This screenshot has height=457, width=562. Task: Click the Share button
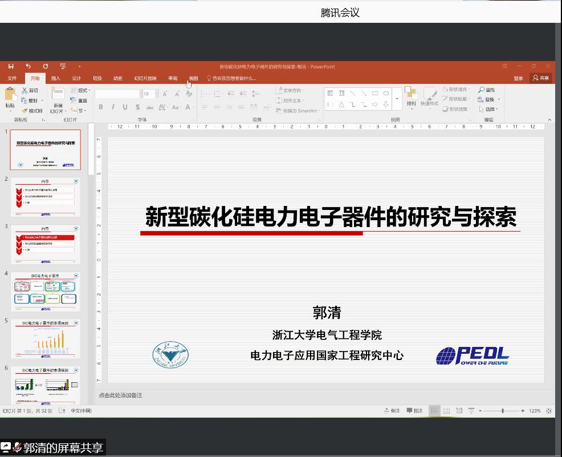(541, 78)
